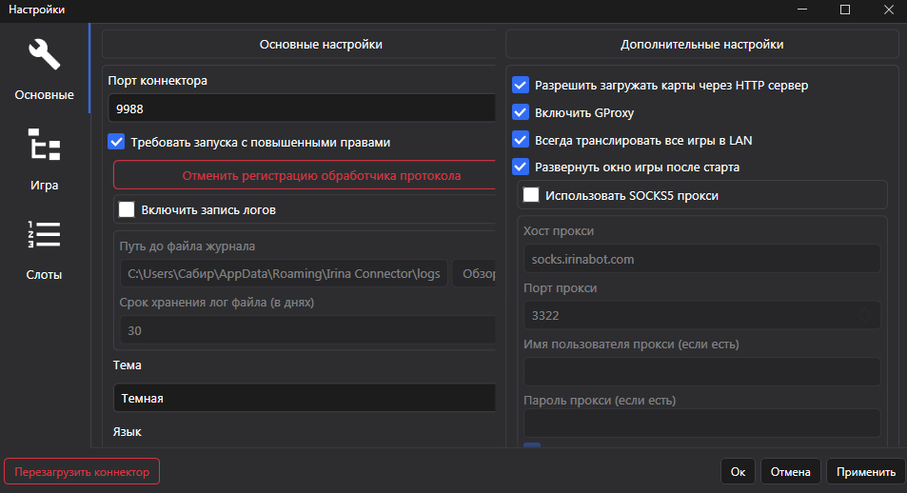The height and width of the screenshot is (493, 907).
Task: Toggle HTTP server map download checkbox
Action: click(521, 85)
